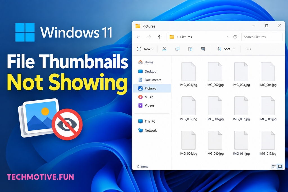The width and height of the screenshot is (288, 192).
Task: Click the chevron before Pictures breadcrumb
Action: pyautogui.click(x=177, y=37)
